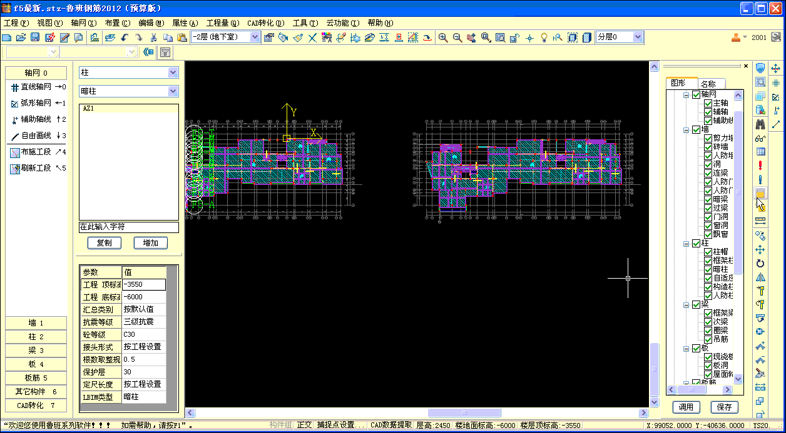The width and height of the screenshot is (786, 433).
Task: Click the 增加 button
Action: [151, 243]
